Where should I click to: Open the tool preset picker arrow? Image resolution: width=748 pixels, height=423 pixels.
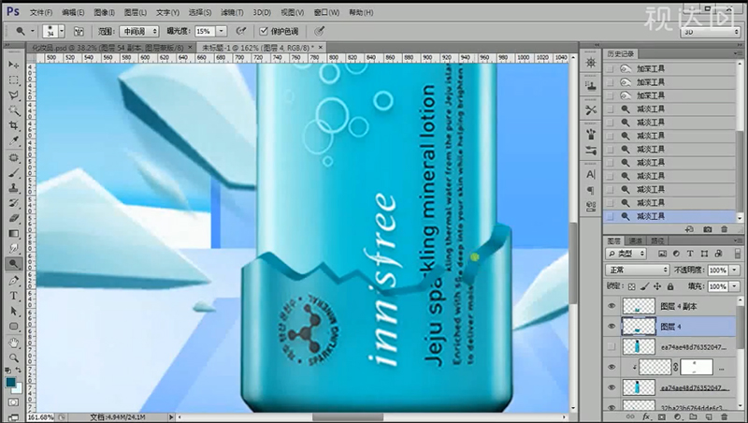33,32
